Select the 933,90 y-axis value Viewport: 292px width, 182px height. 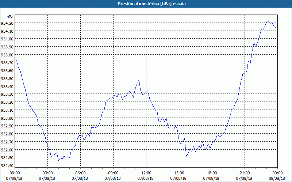pos(7,47)
